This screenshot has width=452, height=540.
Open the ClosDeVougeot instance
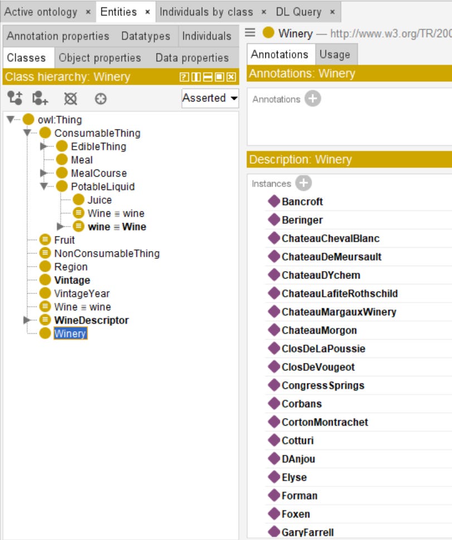click(318, 367)
